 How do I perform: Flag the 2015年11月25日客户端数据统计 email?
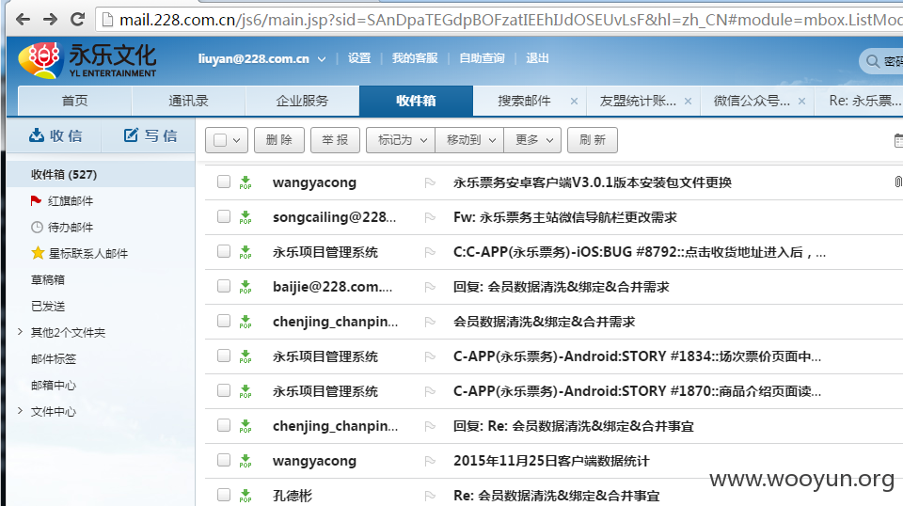[430, 461]
